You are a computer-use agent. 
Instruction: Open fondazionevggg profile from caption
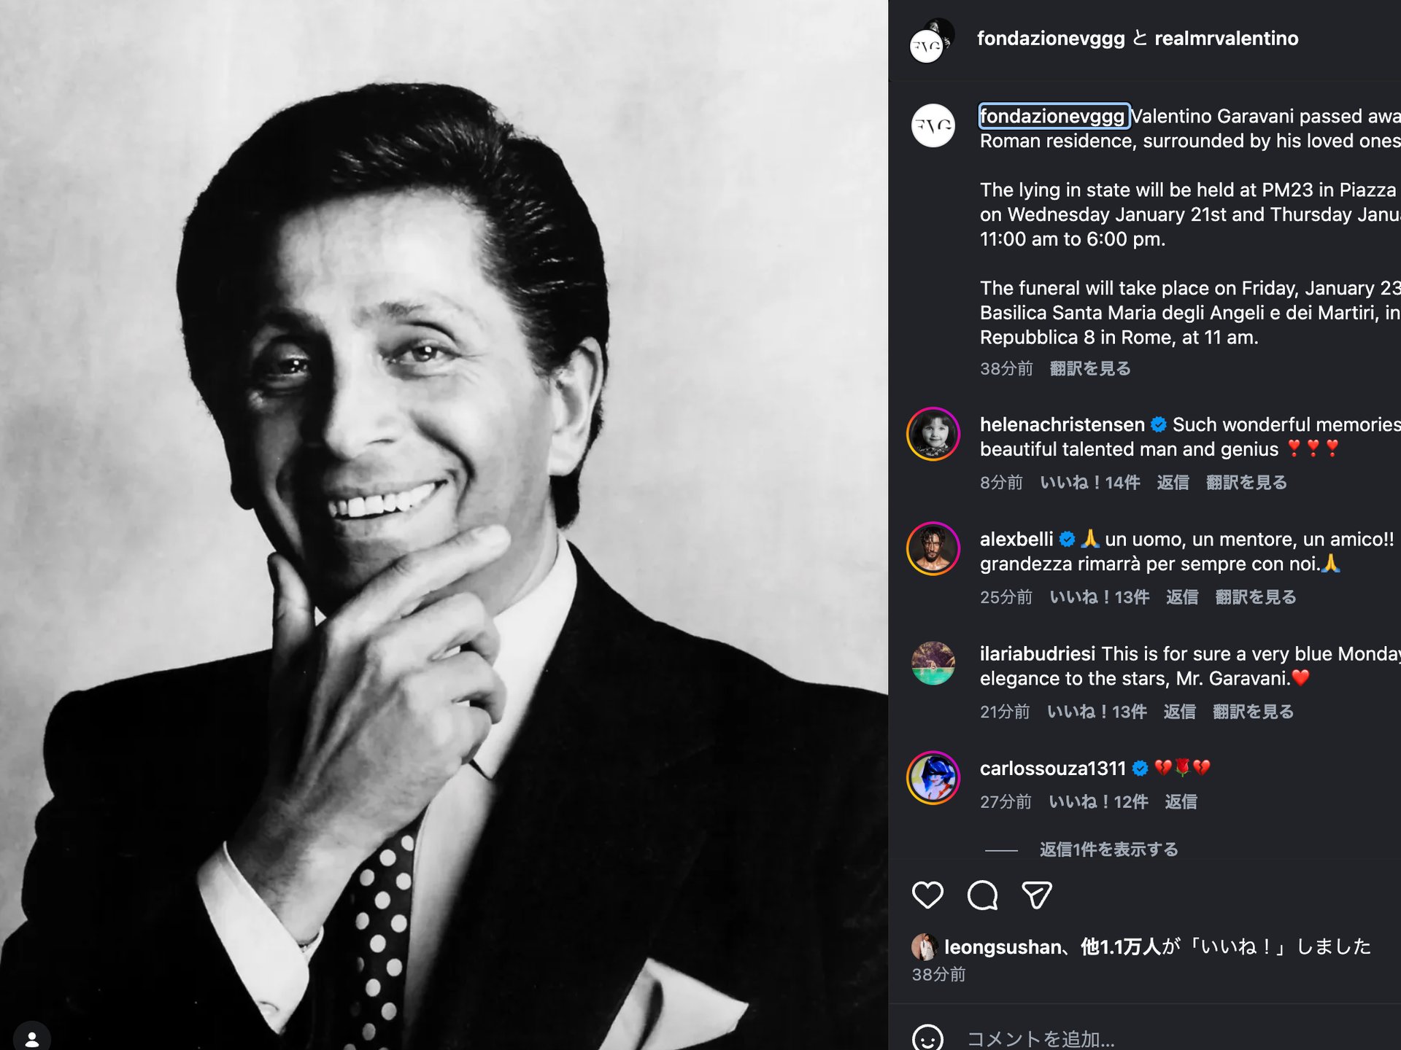click(1051, 117)
